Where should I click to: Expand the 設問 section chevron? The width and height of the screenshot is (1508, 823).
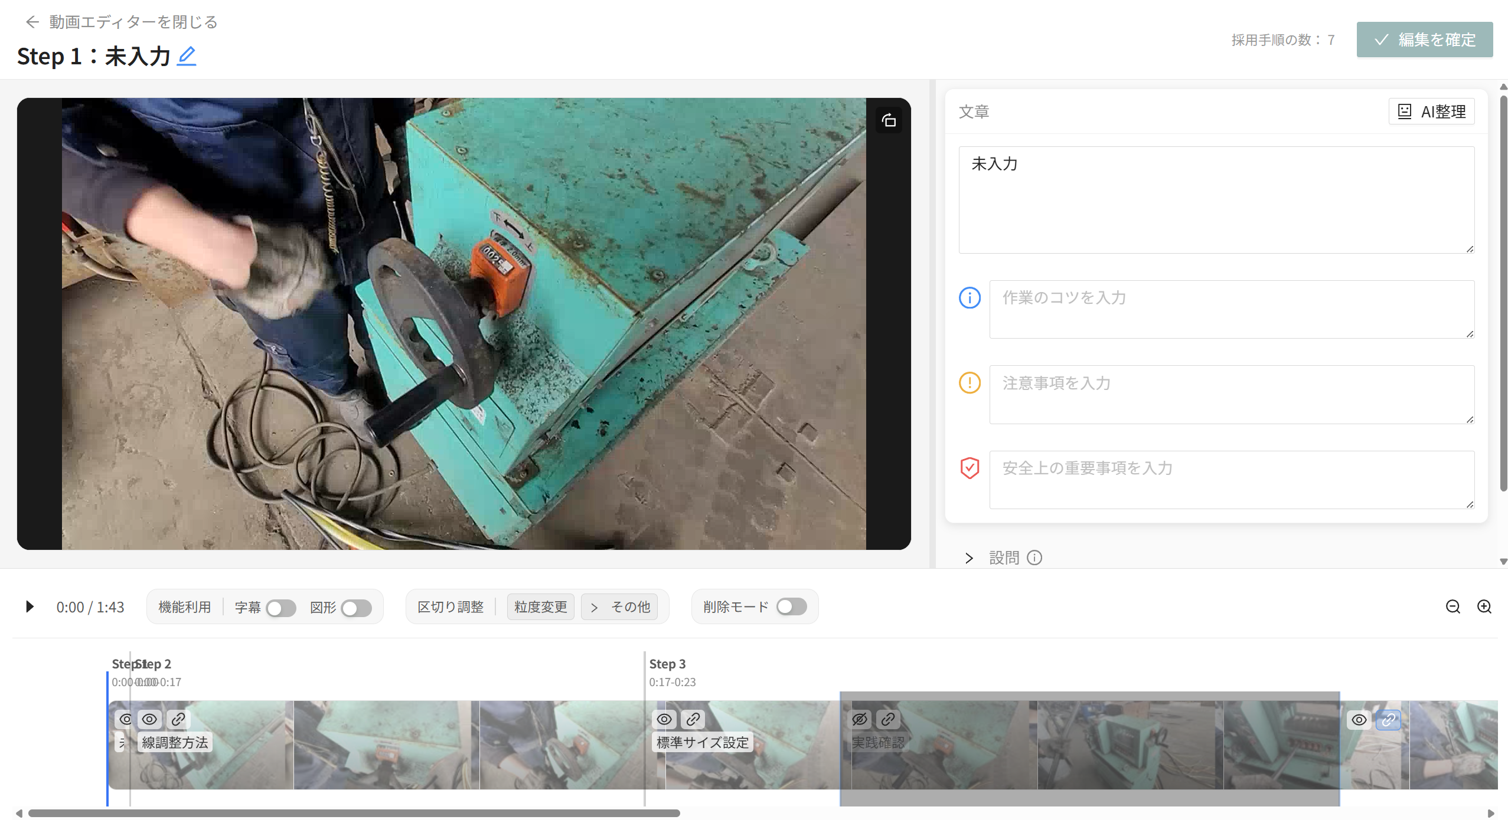[x=969, y=558]
